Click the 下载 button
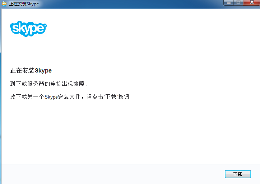This screenshot has width=260, height=184. [238, 174]
